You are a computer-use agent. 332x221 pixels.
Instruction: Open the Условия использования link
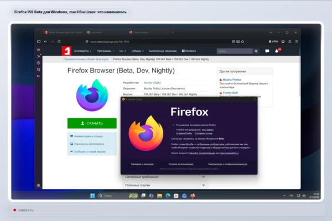[x=181, y=164]
